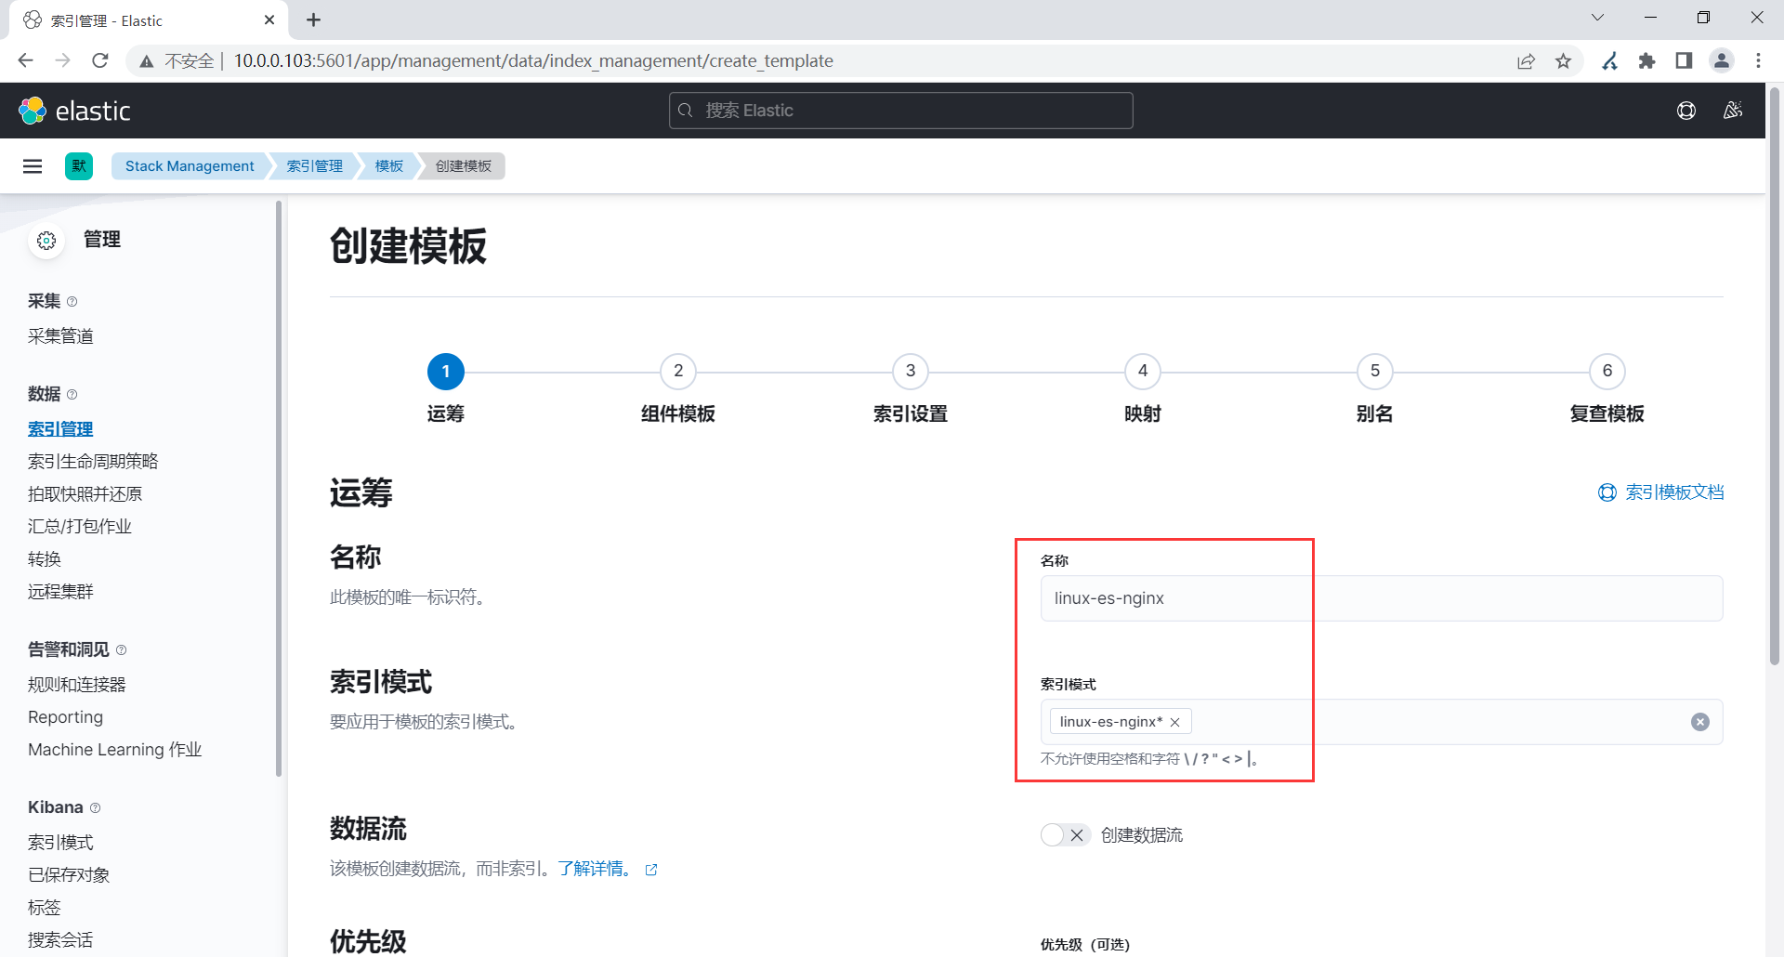Click the browser back arrow
The height and width of the screenshot is (957, 1784).
26,60
